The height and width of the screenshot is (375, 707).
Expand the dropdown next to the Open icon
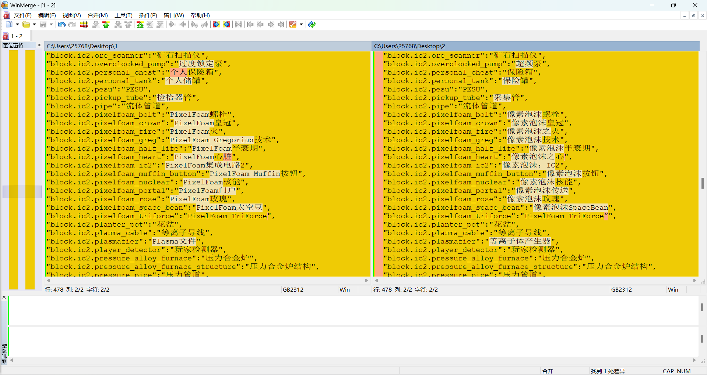click(x=34, y=24)
